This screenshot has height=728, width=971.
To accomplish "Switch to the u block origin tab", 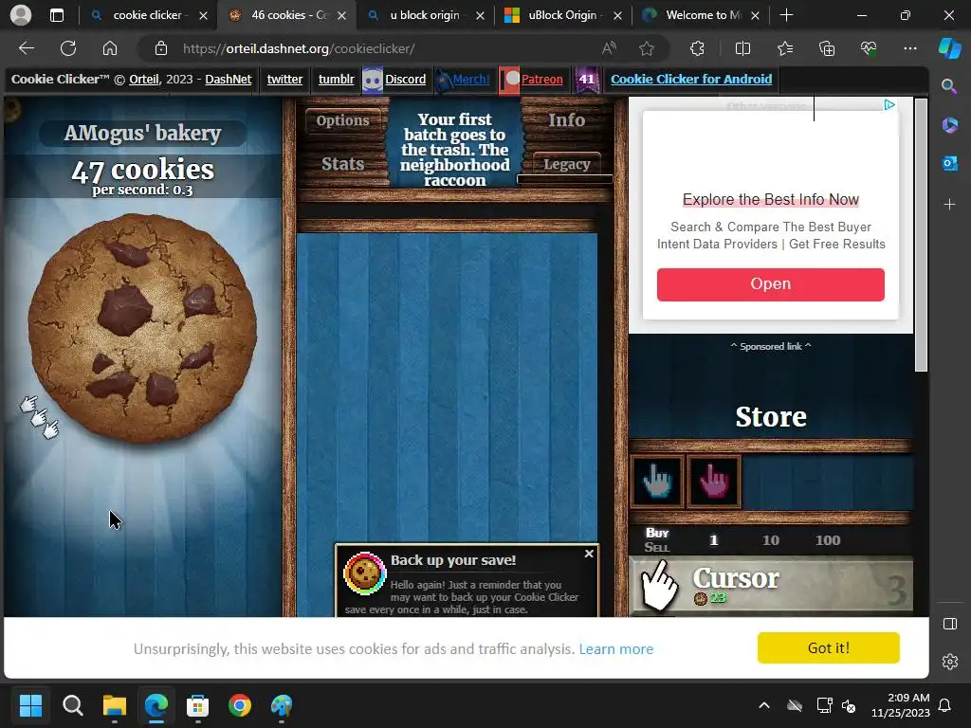I will pos(425,15).
